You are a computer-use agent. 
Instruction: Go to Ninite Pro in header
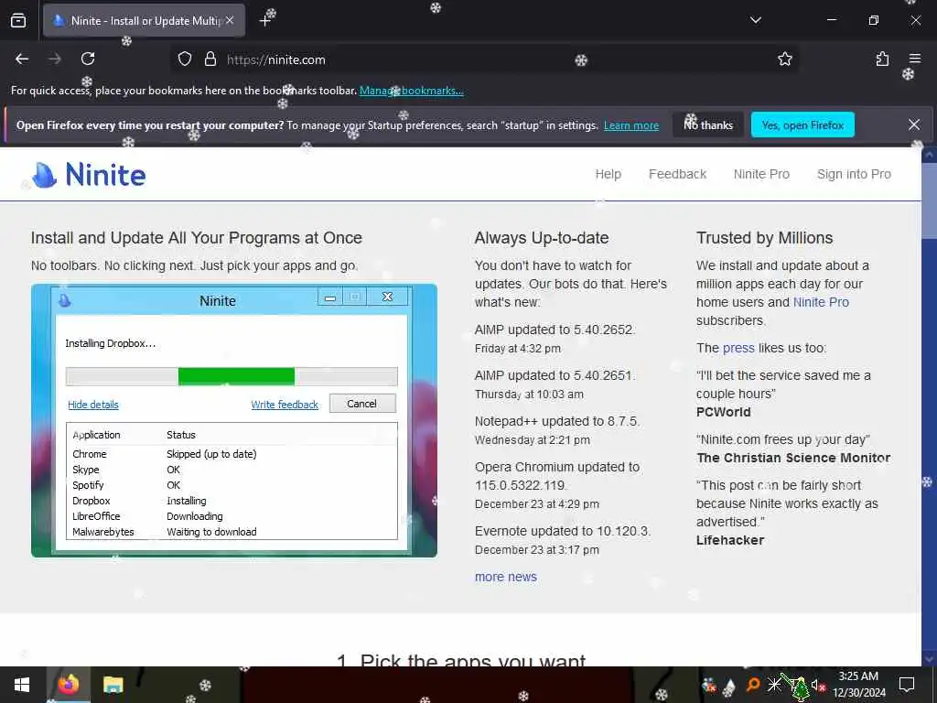click(x=761, y=174)
